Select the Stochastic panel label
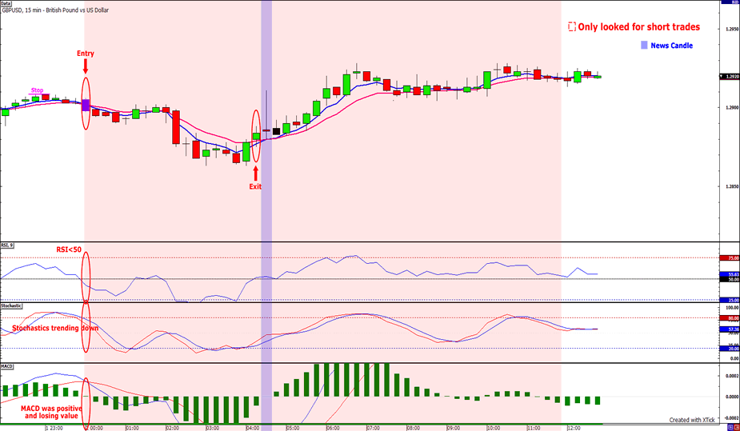This screenshot has height=431, width=740. pyautogui.click(x=11, y=305)
